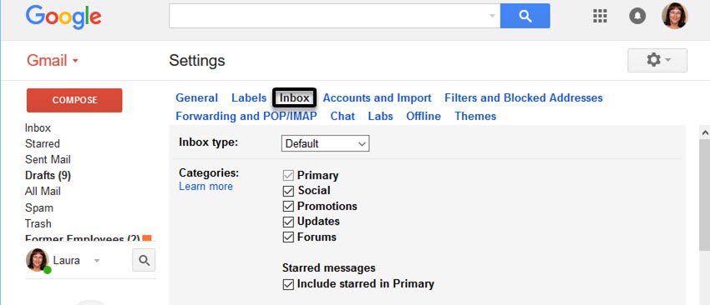Image resolution: width=710 pixels, height=305 pixels.
Task: Open the Google apps grid
Action: click(x=600, y=17)
